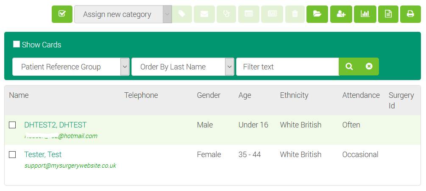Image resolution: width=426 pixels, height=191 pixels.
Task: Click the printer icon button
Action: pyautogui.click(x=410, y=14)
